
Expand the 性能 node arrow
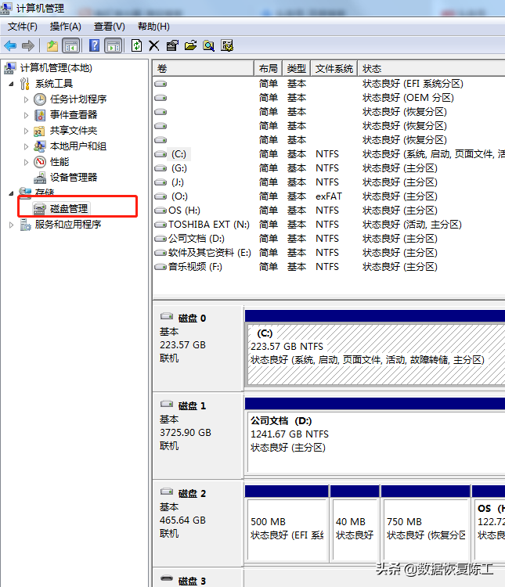point(26,162)
